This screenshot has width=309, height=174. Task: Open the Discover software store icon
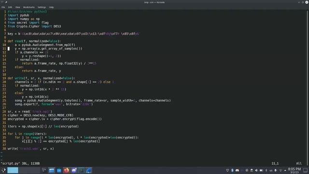pyautogui.click(x=59, y=170)
